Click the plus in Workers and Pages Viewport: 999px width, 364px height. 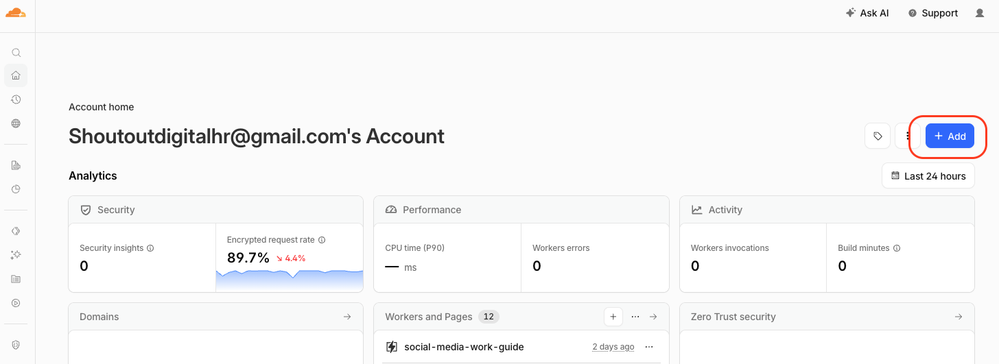(x=613, y=317)
